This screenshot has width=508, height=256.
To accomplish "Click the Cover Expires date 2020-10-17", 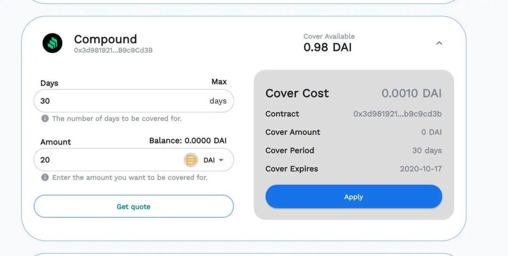I will pos(421,169).
